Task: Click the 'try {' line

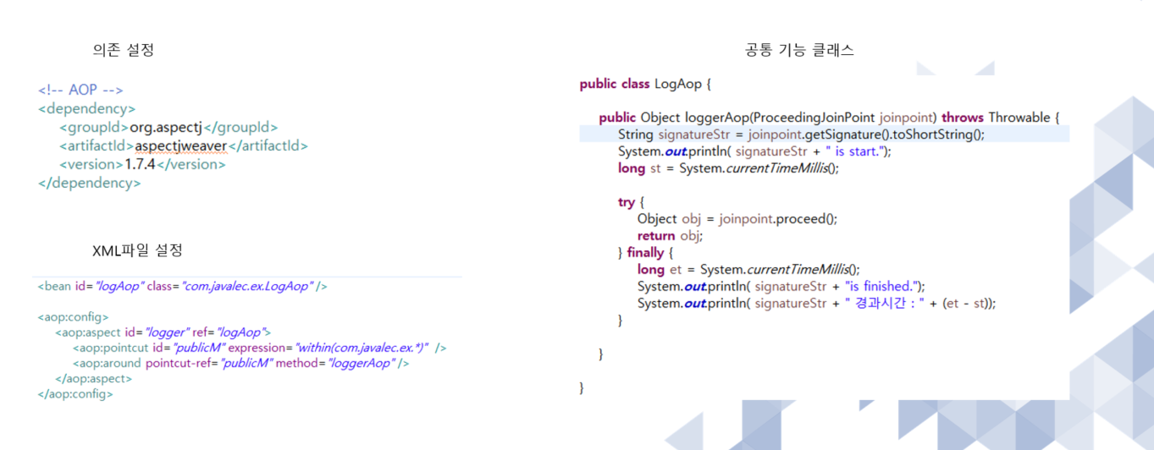Action: (x=631, y=202)
